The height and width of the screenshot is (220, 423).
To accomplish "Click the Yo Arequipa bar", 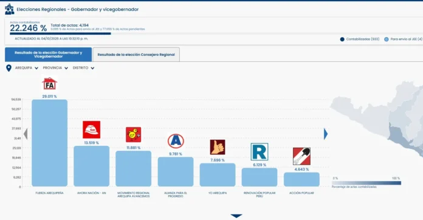I will pos(218,174).
